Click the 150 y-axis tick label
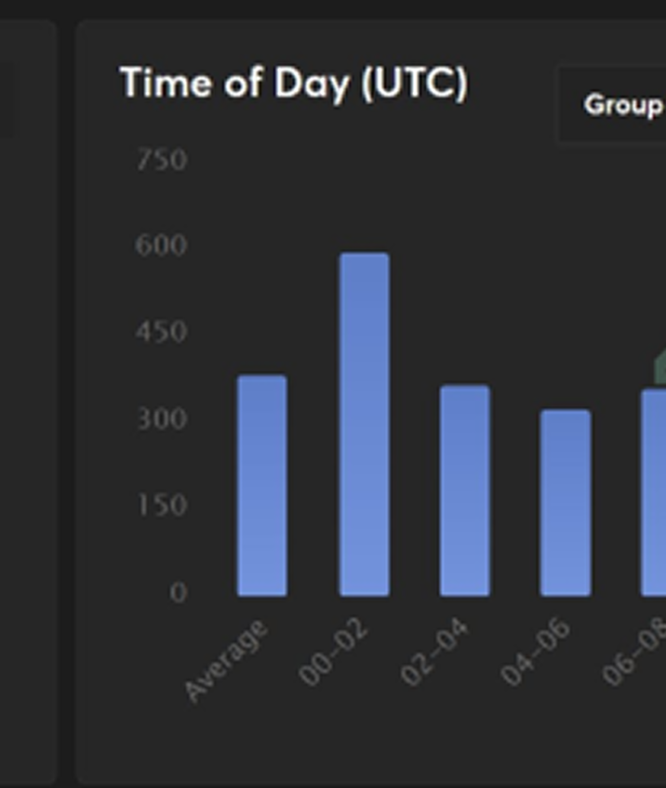The image size is (666, 788). coord(161,506)
